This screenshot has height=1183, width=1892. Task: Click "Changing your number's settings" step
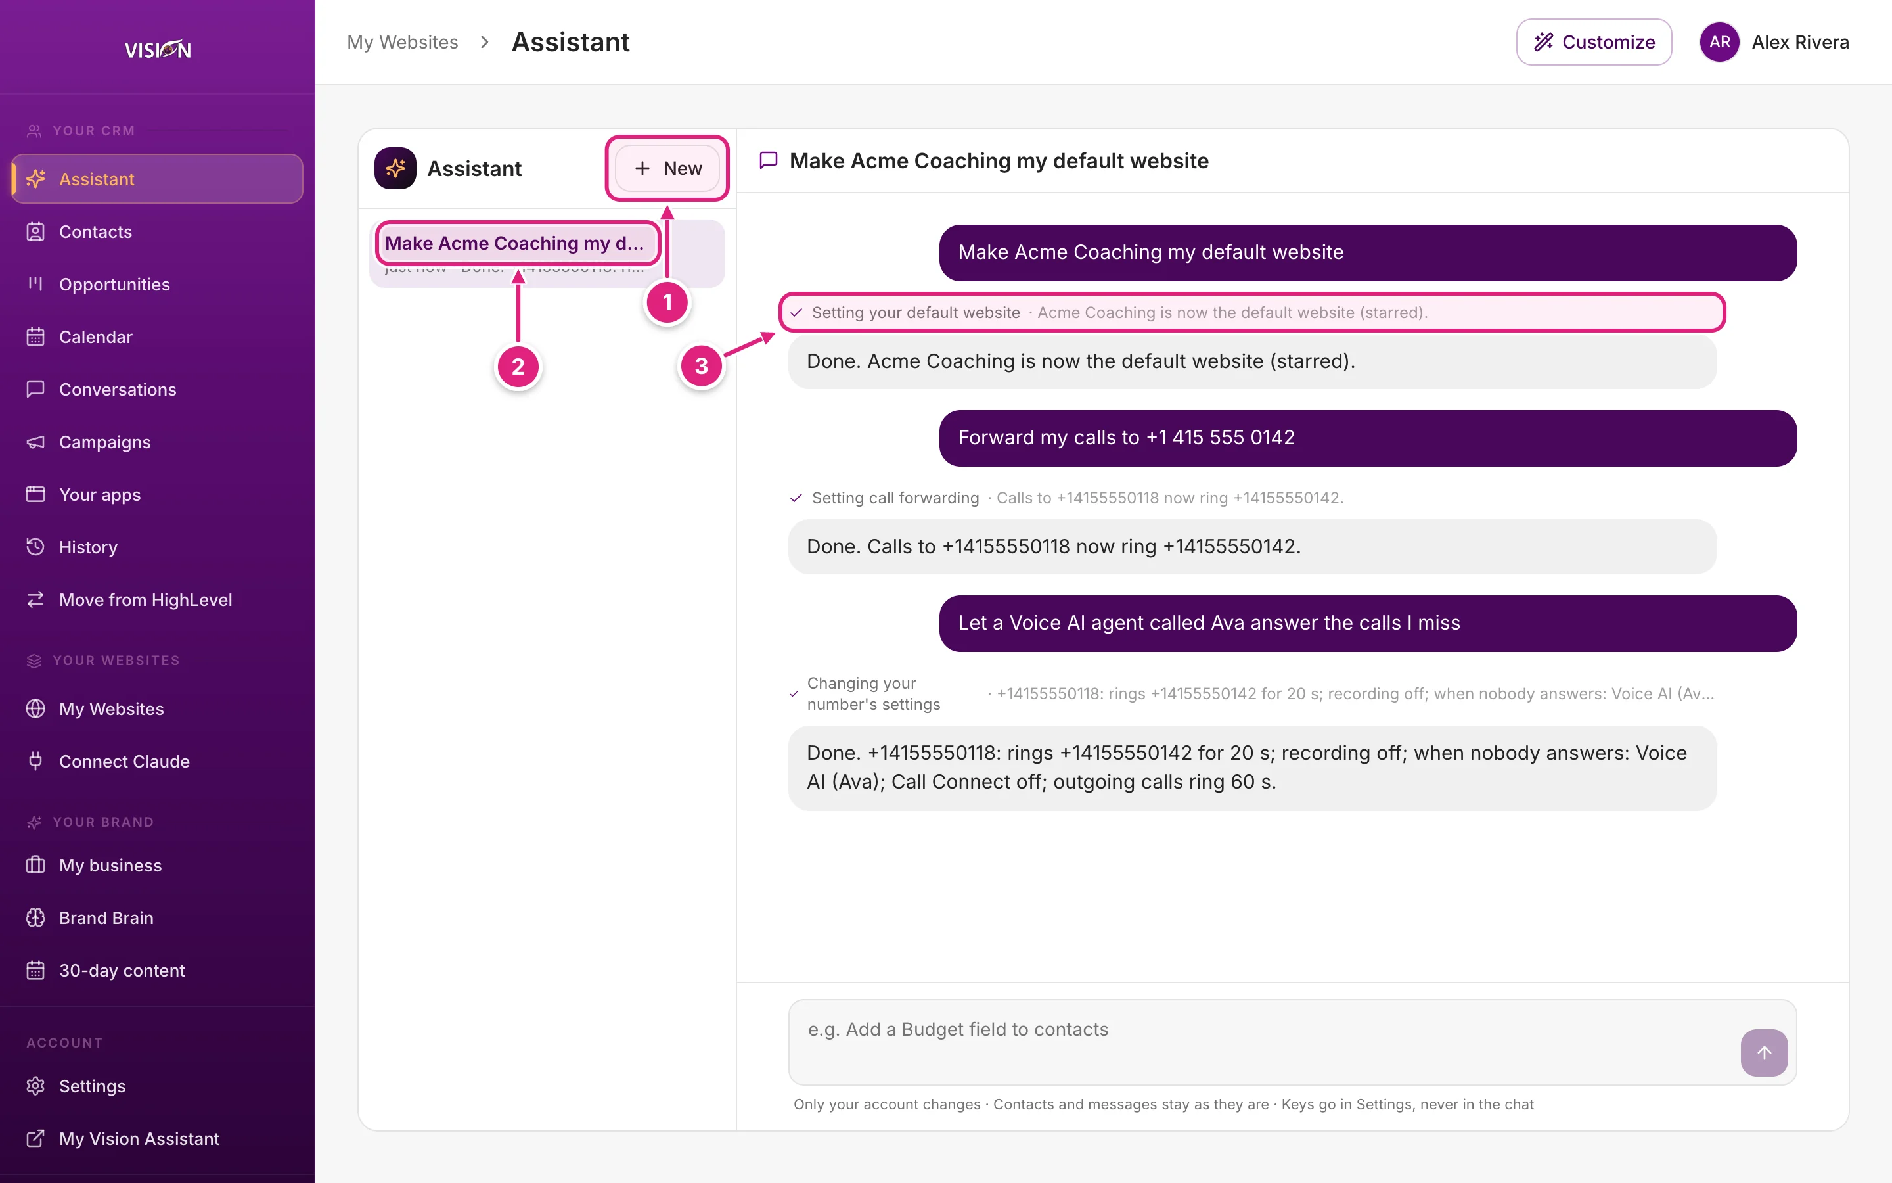coord(1251,694)
